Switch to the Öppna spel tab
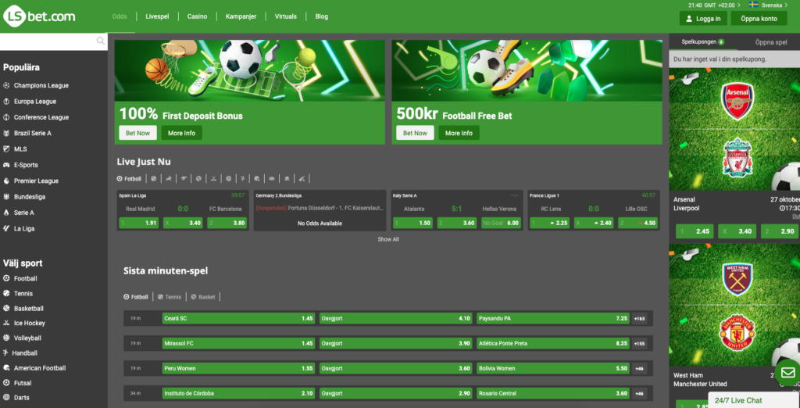Image resolution: width=800 pixels, height=408 pixels. click(x=771, y=42)
